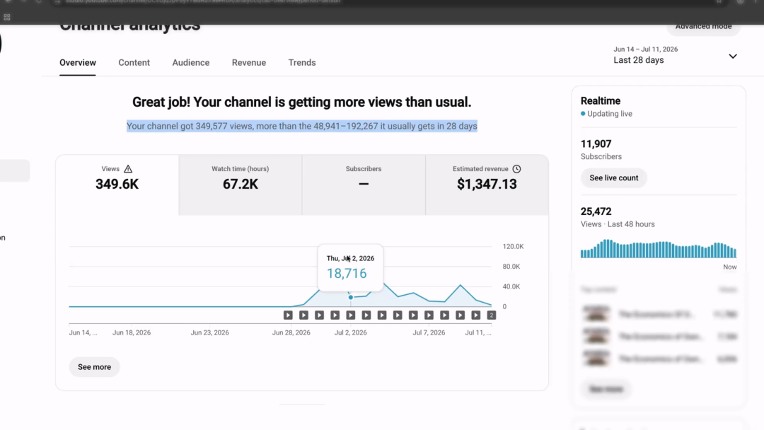Expand the Last 28 days date dropdown
The image size is (764, 430).
pos(675,55)
